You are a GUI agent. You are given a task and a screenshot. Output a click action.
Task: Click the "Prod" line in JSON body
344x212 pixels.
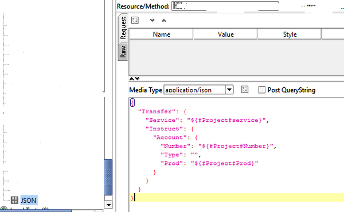tap(209, 163)
